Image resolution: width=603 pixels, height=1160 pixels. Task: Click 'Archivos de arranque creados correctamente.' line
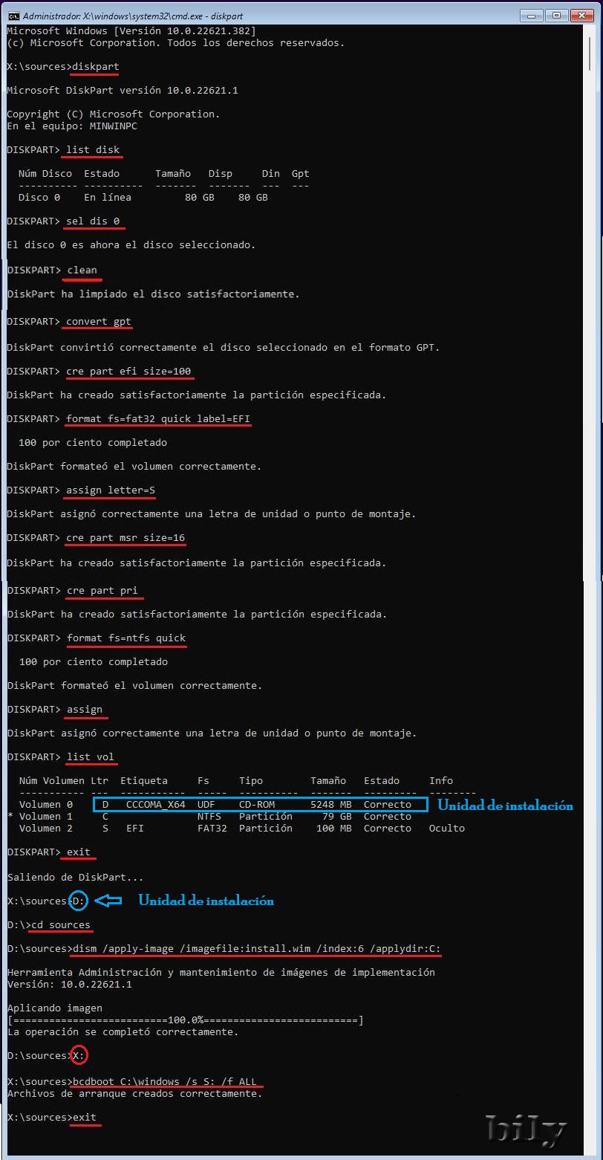pos(134,1093)
